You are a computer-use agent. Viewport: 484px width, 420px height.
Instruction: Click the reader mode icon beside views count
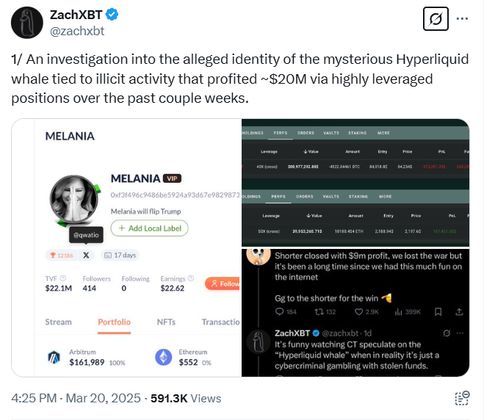pos(462,398)
